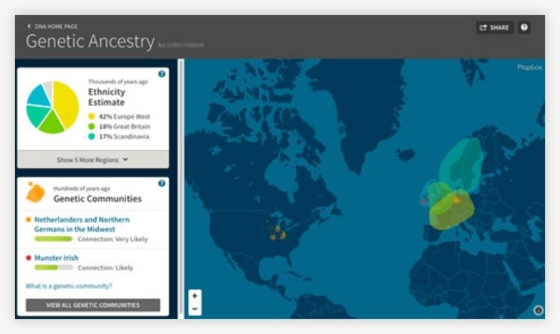Zoom in the map with plus button
Screen dimensions: 560x334
click(x=195, y=296)
